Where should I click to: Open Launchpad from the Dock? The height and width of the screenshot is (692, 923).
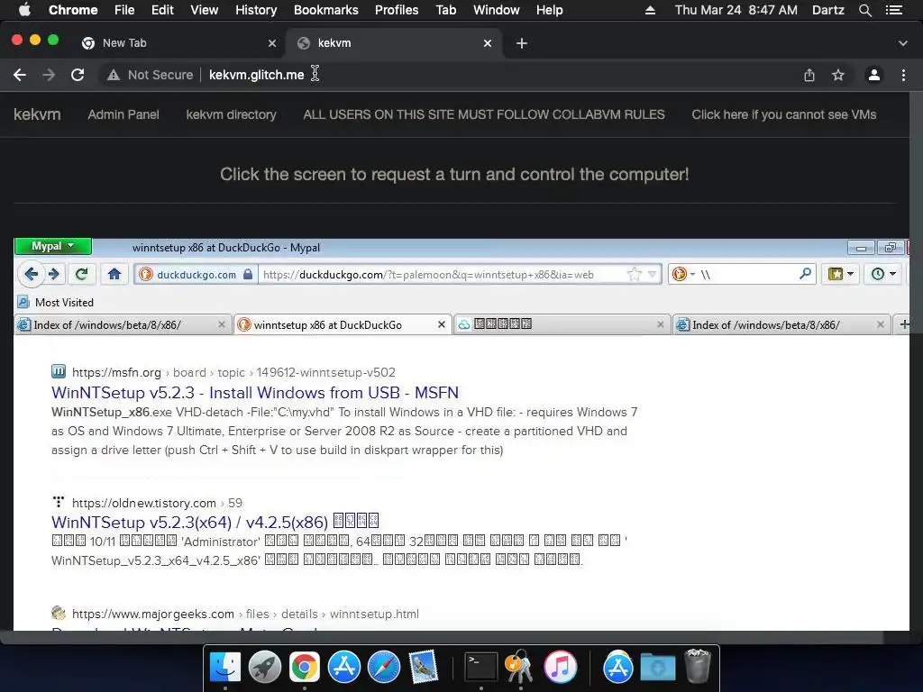click(264, 667)
